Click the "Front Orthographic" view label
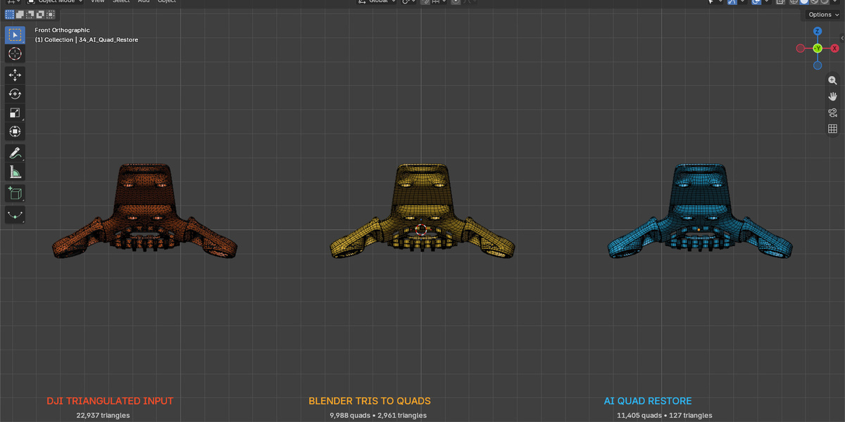The image size is (845, 422). pos(63,31)
